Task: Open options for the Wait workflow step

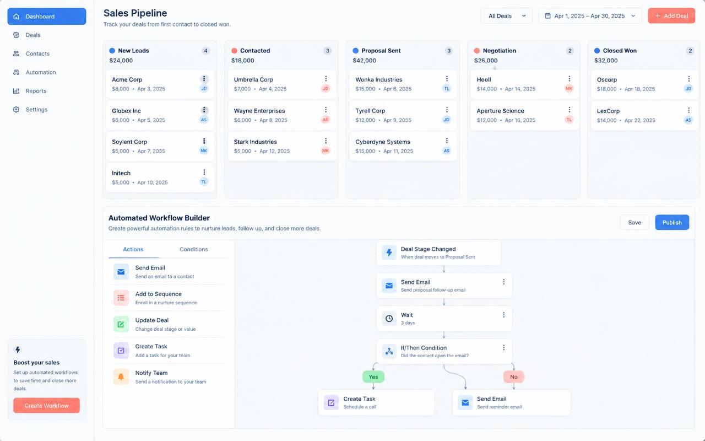Action: [503, 315]
